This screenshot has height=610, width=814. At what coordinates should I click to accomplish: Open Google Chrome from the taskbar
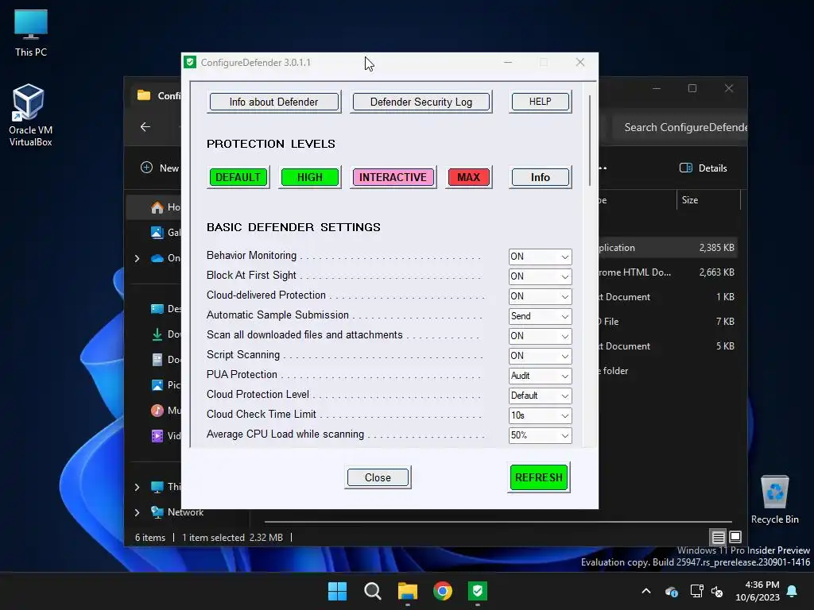(x=442, y=591)
